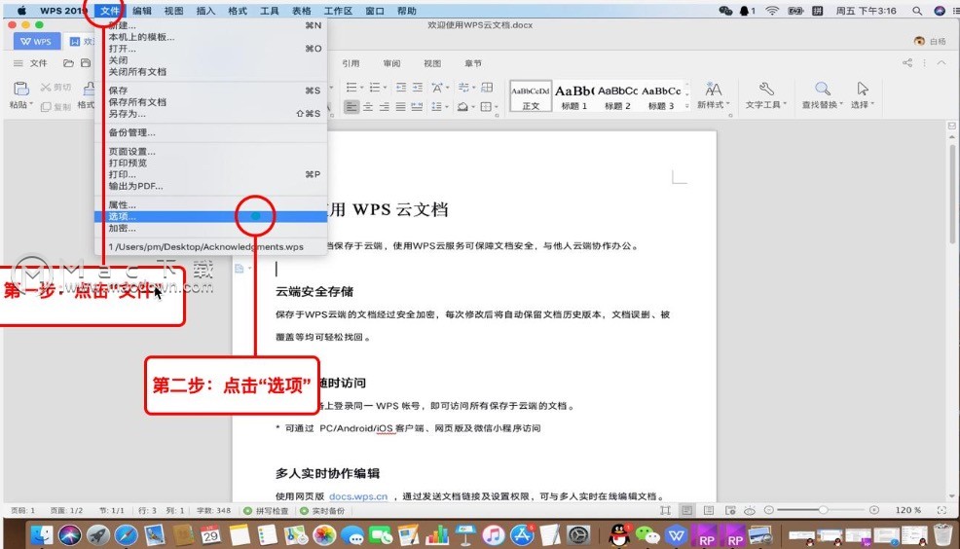Open the folder icon in quick toolbar
The width and height of the screenshot is (960, 549).
tap(68, 63)
